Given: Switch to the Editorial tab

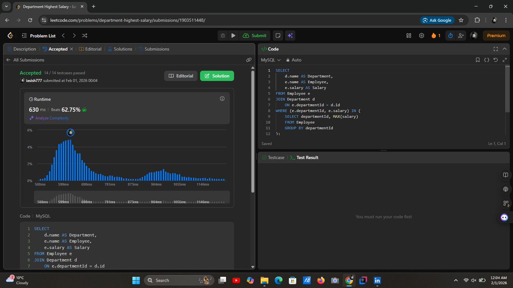Looking at the screenshot, I should [90, 49].
